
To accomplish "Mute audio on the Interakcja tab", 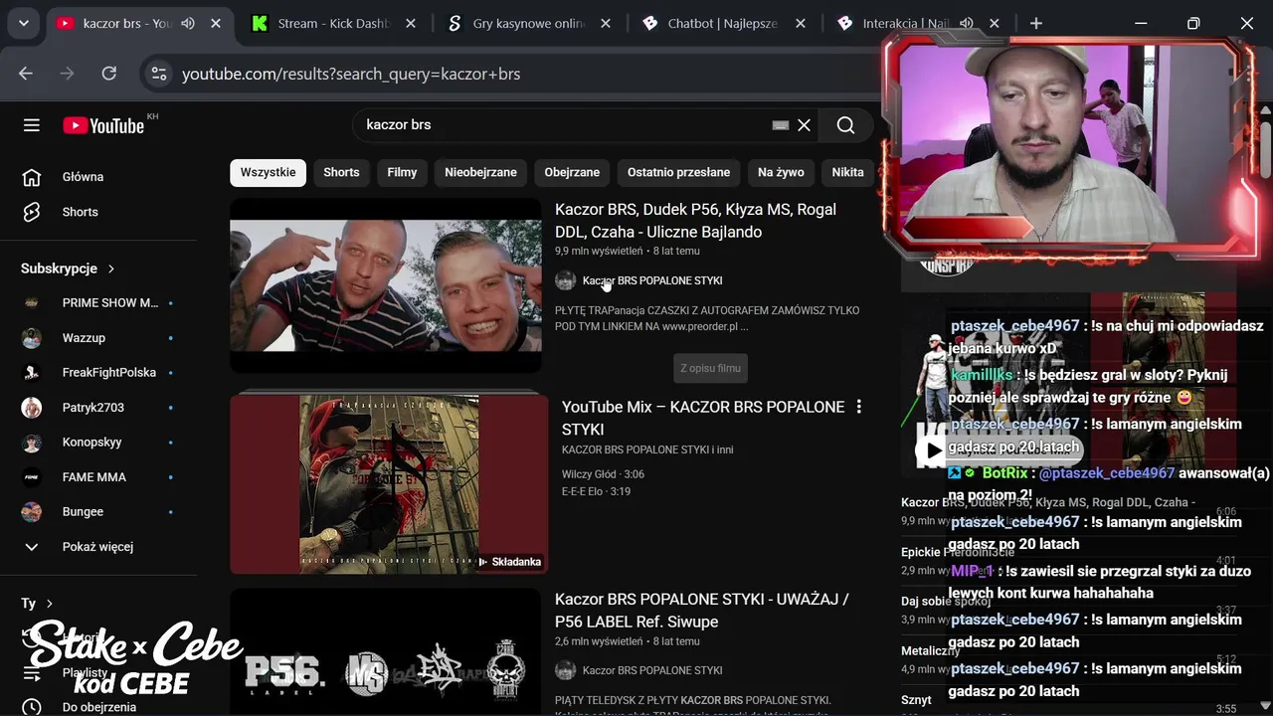I will pyautogui.click(x=966, y=23).
